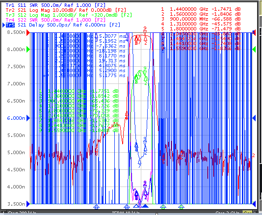Click blue marker 2 on the delay trace

(146, 150)
